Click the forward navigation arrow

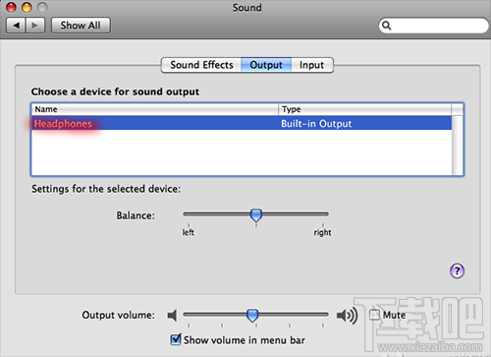click(x=35, y=26)
